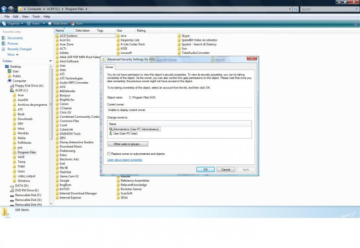Click the Apply button in dialog
The width and height of the screenshot is (360, 248).
(x=246, y=169)
